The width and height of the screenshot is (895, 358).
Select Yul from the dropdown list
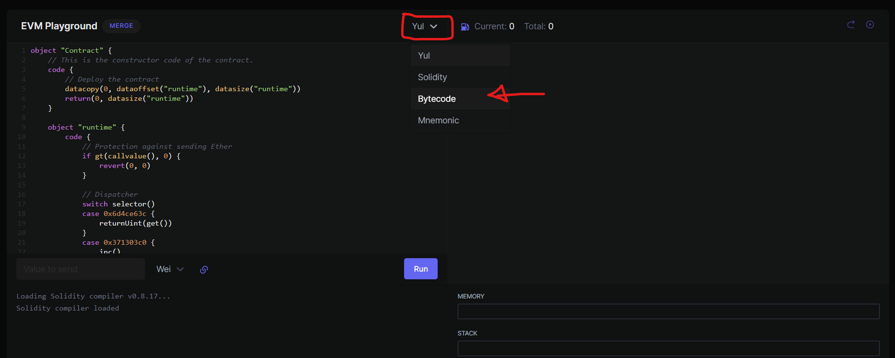460,55
